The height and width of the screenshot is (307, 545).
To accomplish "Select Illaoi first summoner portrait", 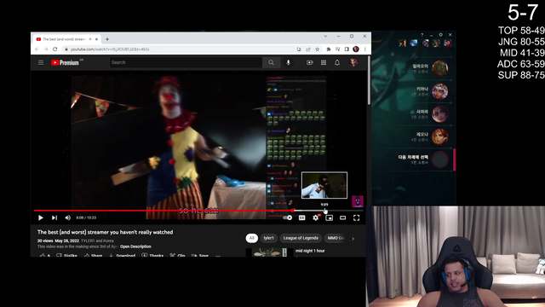I will pos(439,68).
